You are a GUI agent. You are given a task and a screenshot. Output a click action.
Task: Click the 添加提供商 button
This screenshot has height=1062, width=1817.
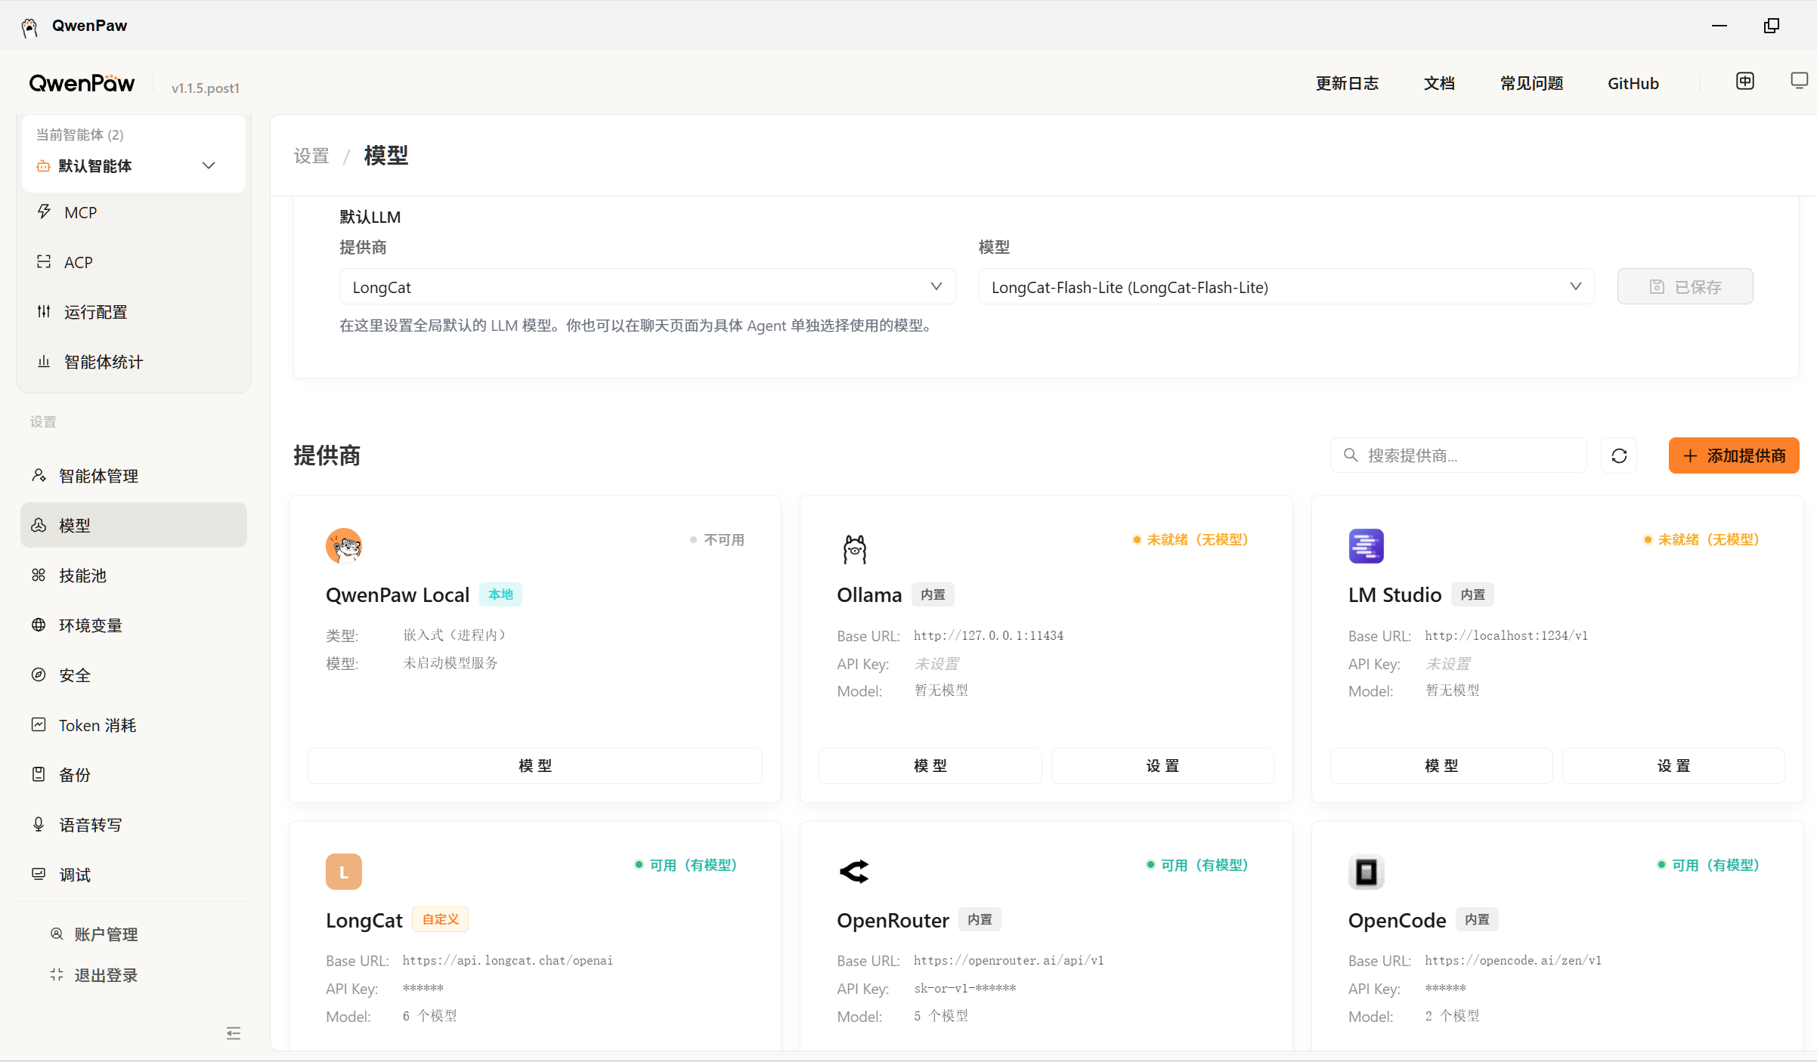(x=1734, y=455)
